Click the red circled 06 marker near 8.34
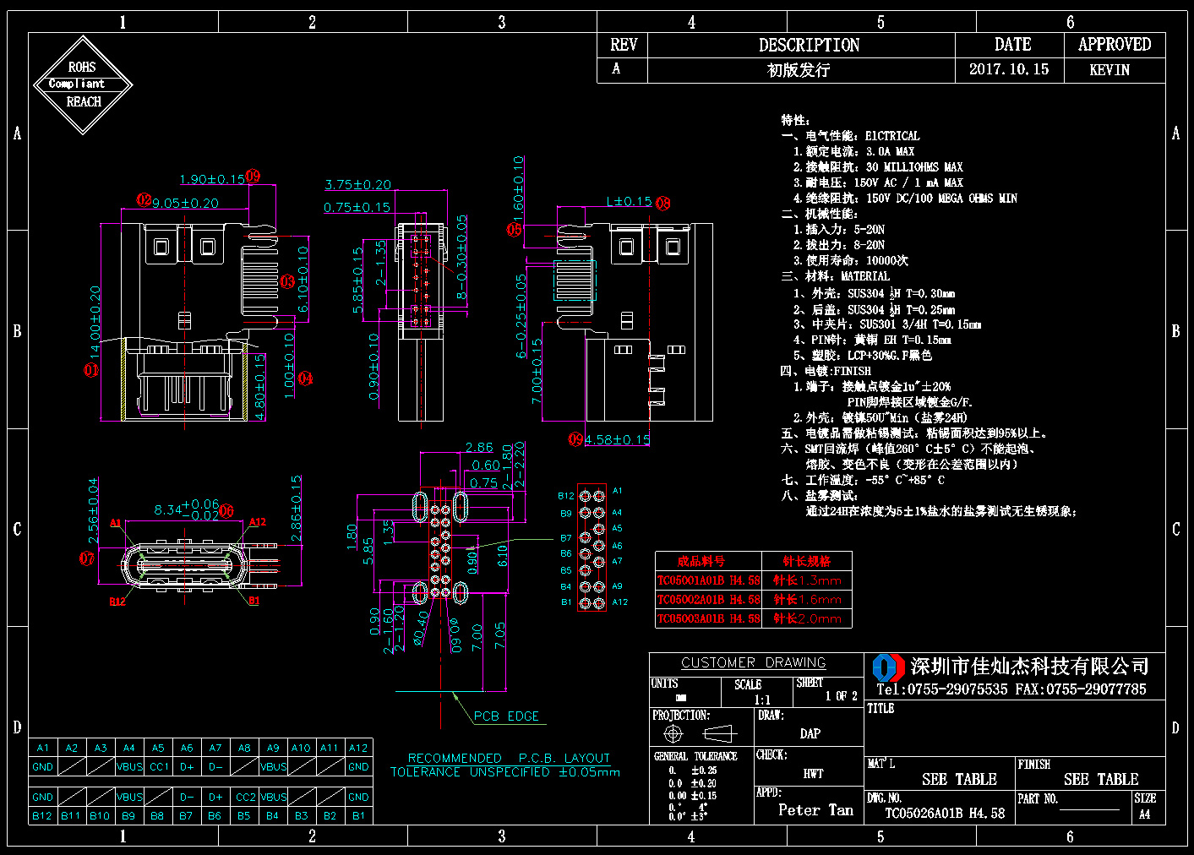The image size is (1194, 855). point(226,510)
